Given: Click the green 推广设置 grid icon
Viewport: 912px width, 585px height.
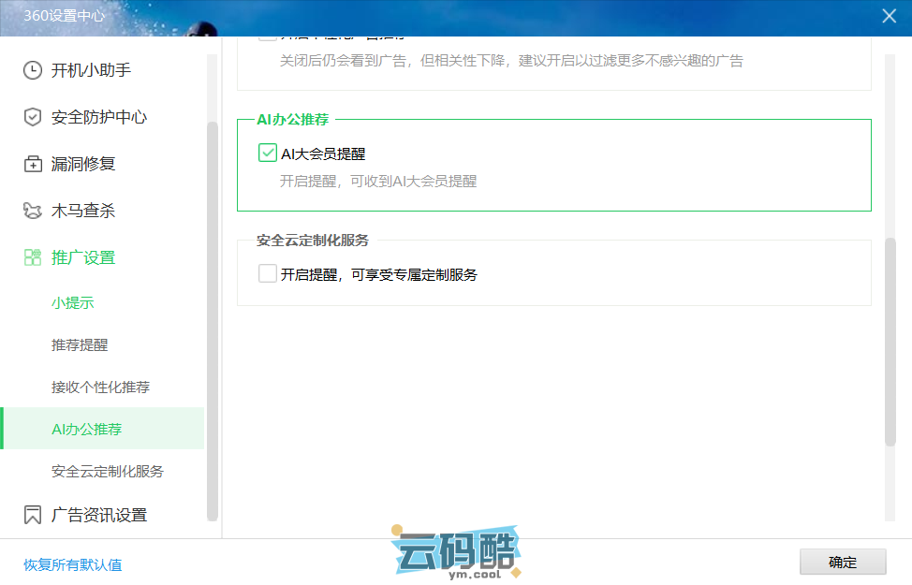Looking at the screenshot, I should 31,257.
